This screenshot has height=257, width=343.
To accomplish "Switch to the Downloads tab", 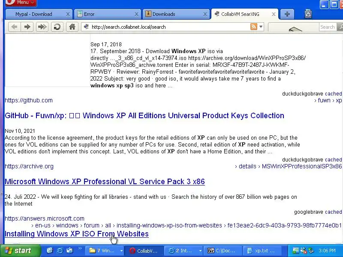I will click(x=164, y=14).
